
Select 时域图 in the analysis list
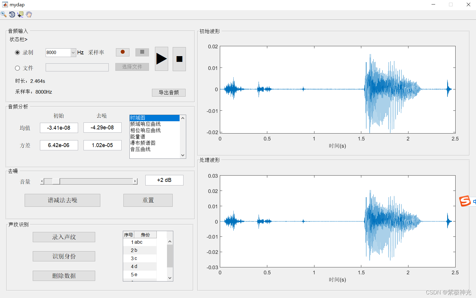coord(154,118)
